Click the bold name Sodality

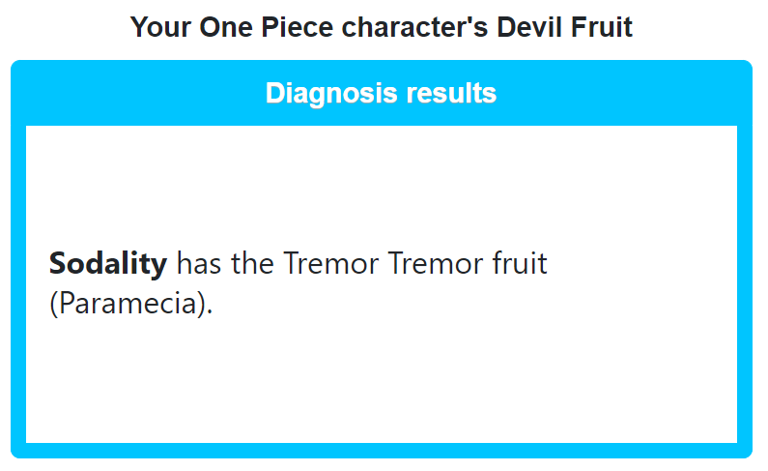click(x=108, y=263)
